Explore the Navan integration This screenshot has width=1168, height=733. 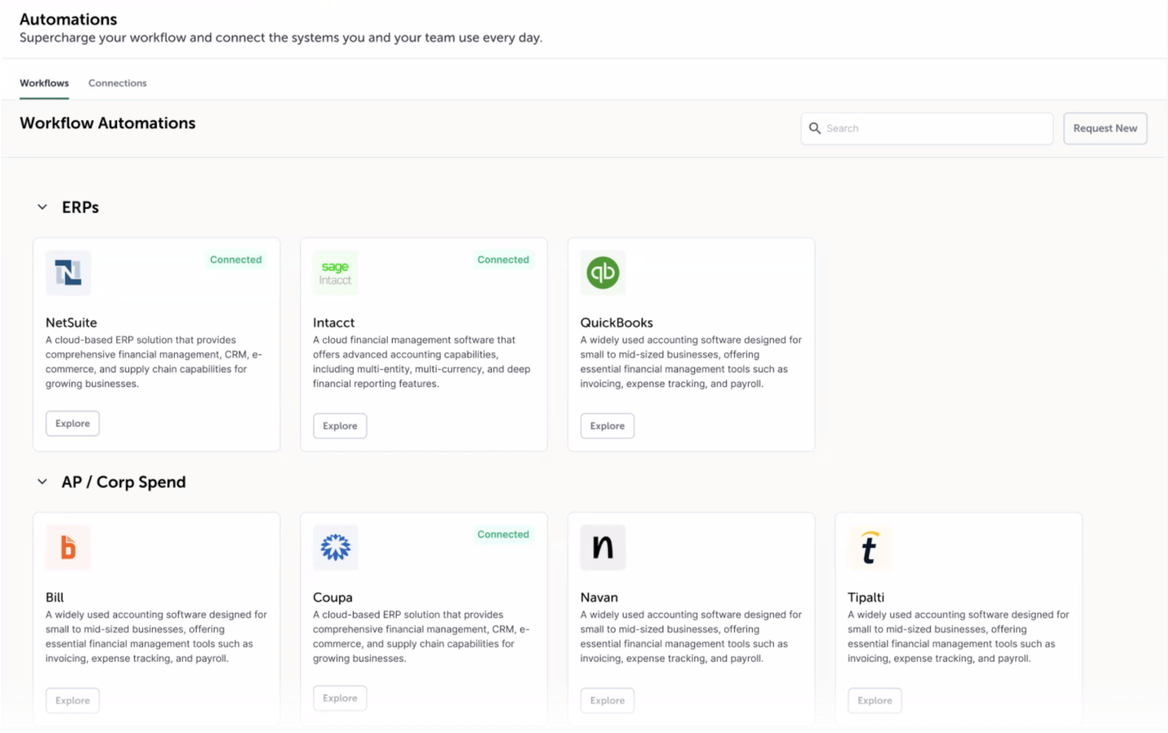tap(607, 701)
